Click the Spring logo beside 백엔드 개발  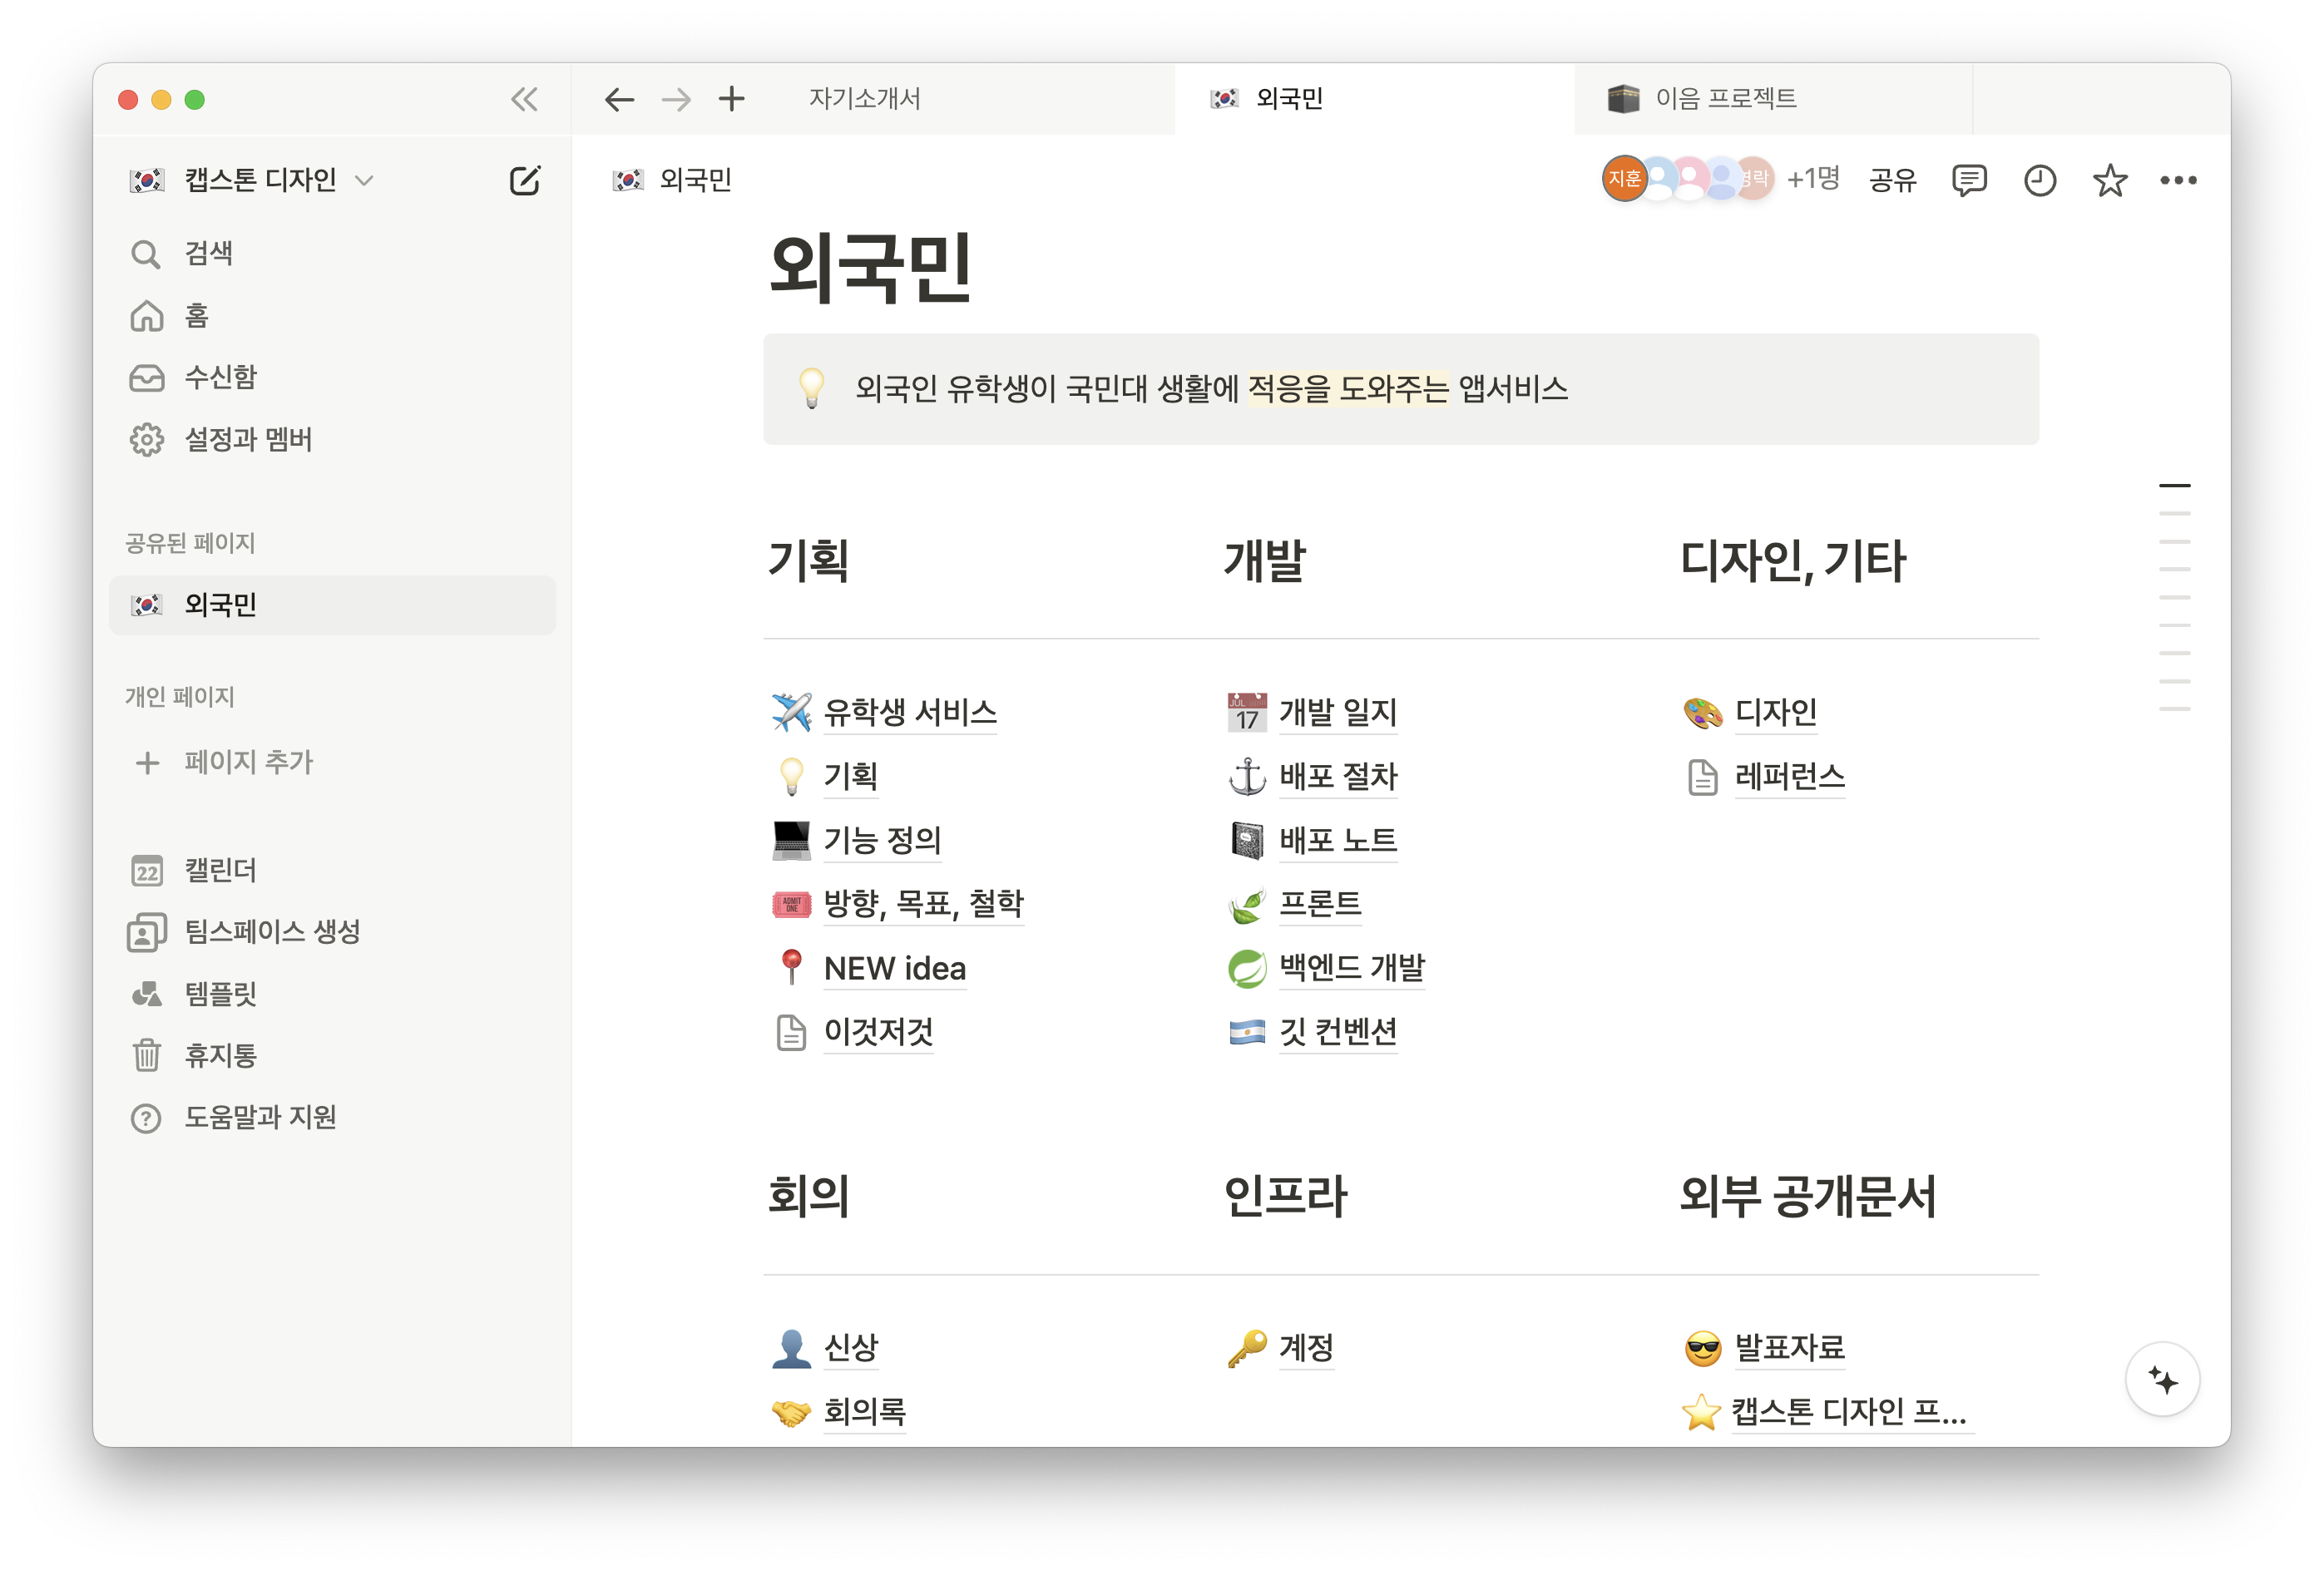click(x=1247, y=968)
